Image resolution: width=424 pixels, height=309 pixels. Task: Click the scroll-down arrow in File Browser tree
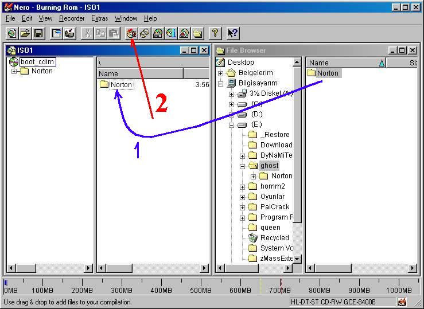pos(297,259)
